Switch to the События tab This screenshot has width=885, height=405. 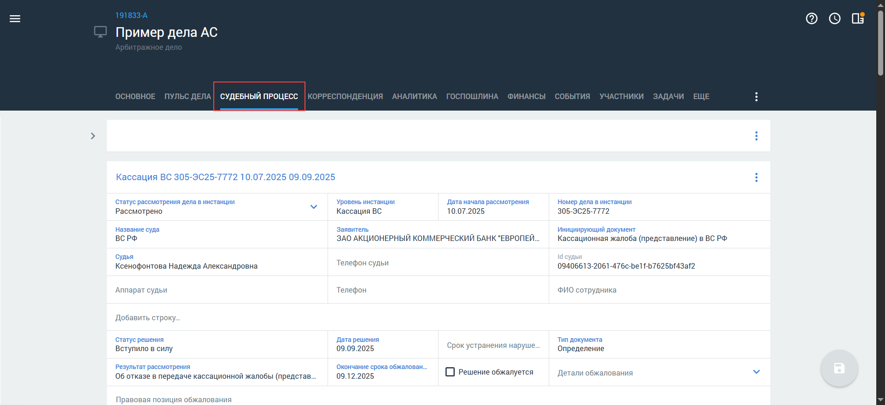click(572, 96)
